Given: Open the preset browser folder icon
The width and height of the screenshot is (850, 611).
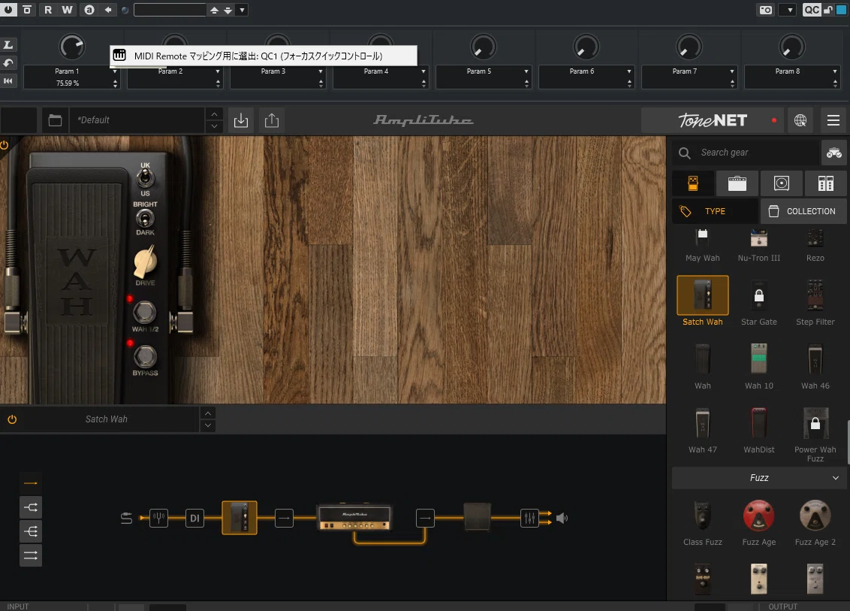Looking at the screenshot, I should click(x=55, y=120).
